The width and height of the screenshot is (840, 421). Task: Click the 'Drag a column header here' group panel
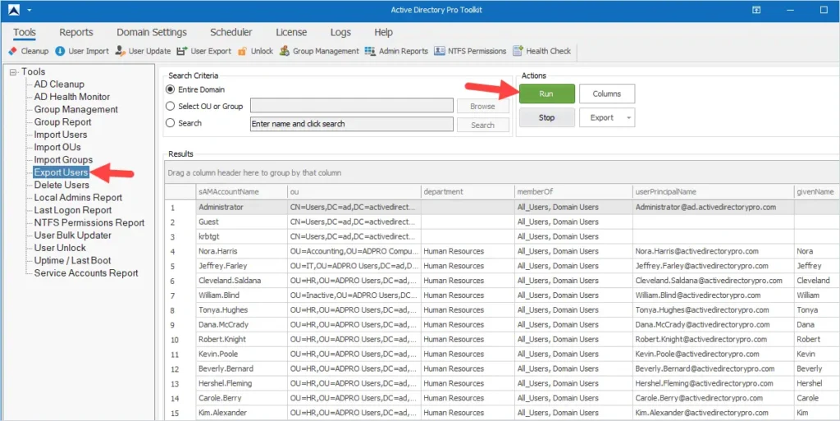pyautogui.click(x=502, y=173)
